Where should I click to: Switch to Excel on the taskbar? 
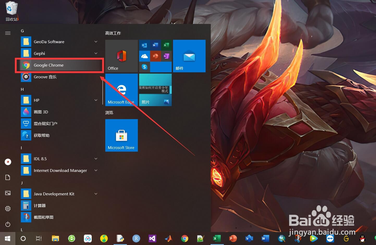217,238
